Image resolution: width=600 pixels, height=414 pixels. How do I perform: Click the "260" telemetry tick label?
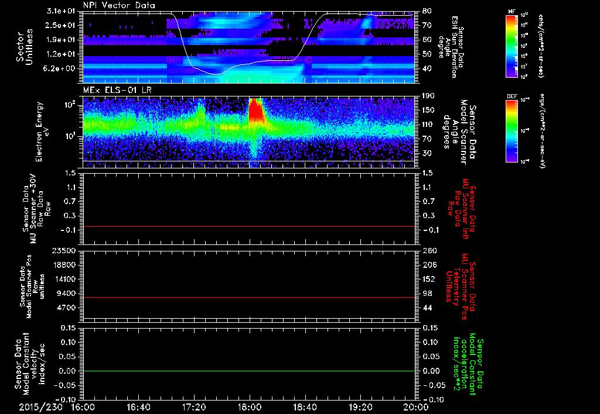(429, 250)
